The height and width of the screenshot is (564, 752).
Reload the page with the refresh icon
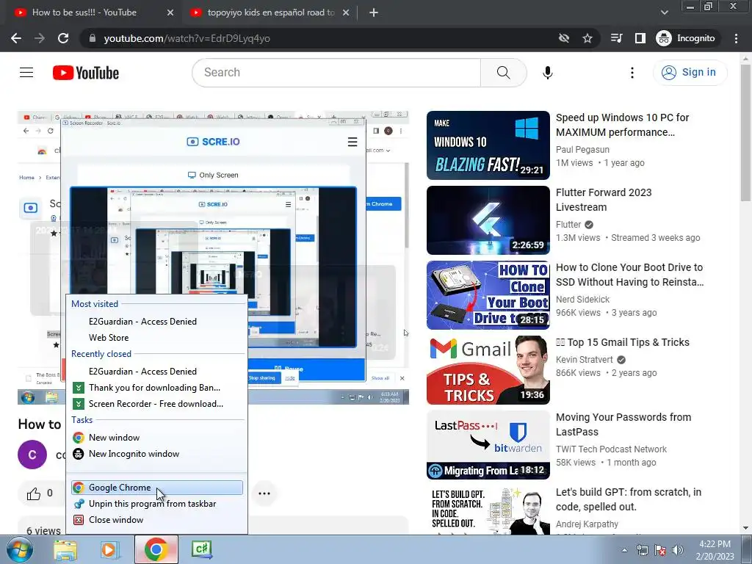tap(63, 38)
